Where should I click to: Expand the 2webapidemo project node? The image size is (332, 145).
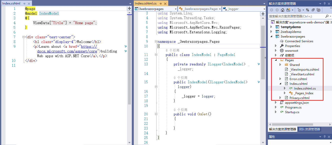pos(271,32)
